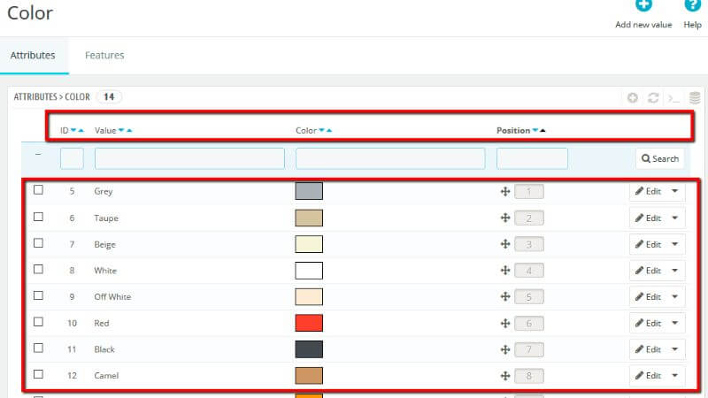Edit the Grey color value

click(x=649, y=191)
